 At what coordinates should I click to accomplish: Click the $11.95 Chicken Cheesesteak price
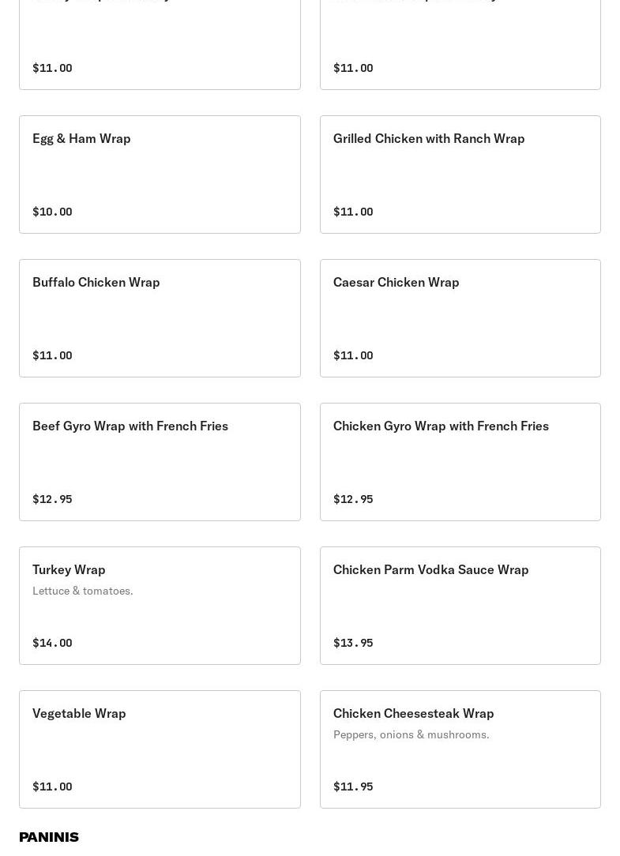coord(353,786)
